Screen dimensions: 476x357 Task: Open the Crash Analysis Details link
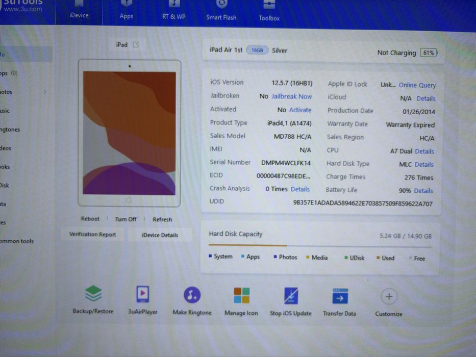pyautogui.click(x=300, y=189)
